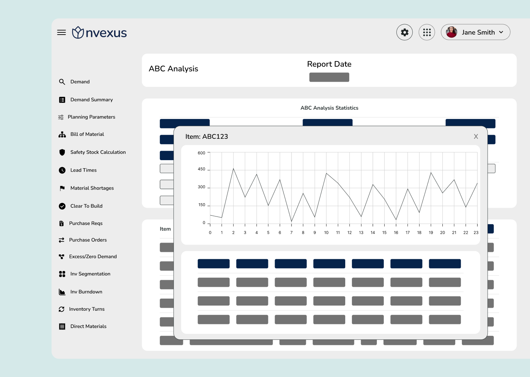Go to Purchase Orders
Viewport: 530px width, 377px height.
88,240
